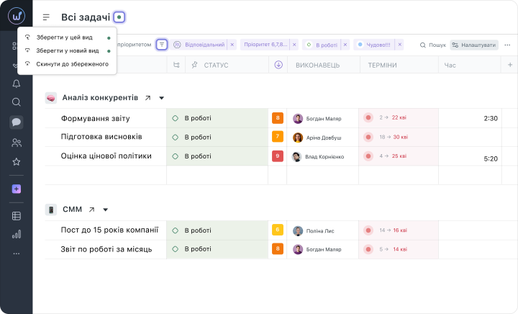Click priority 8 badge of Звіт по роботі
This screenshot has width=518, height=314.
278,248
